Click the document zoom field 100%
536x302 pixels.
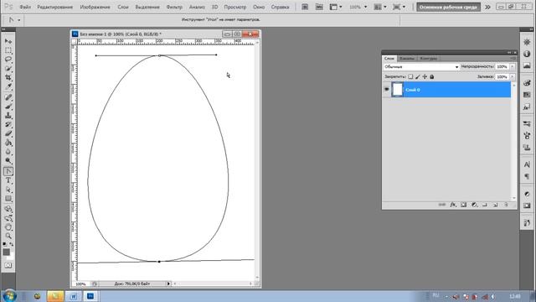pos(80,284)
